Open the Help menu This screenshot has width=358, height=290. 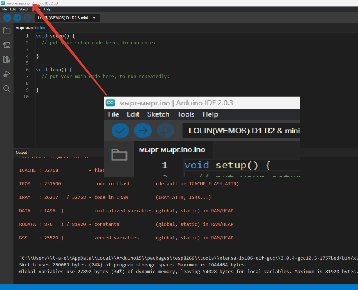click(48, 9)
